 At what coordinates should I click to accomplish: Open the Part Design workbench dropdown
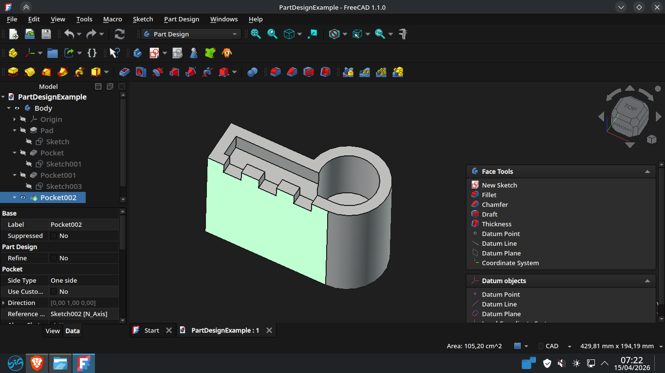coord(191,34)
